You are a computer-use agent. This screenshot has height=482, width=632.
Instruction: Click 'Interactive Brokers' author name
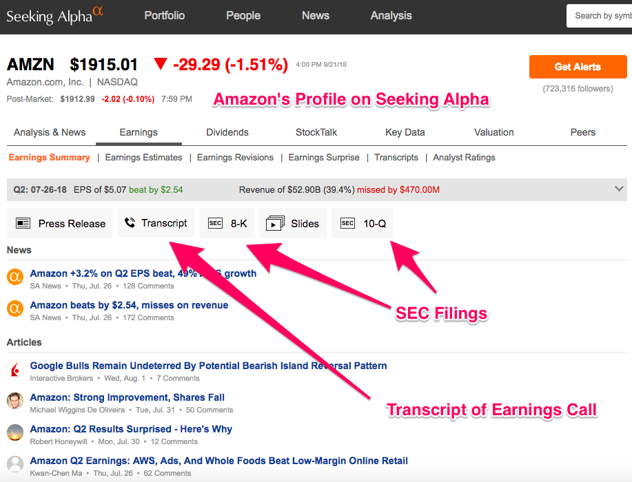coord(61,378)
